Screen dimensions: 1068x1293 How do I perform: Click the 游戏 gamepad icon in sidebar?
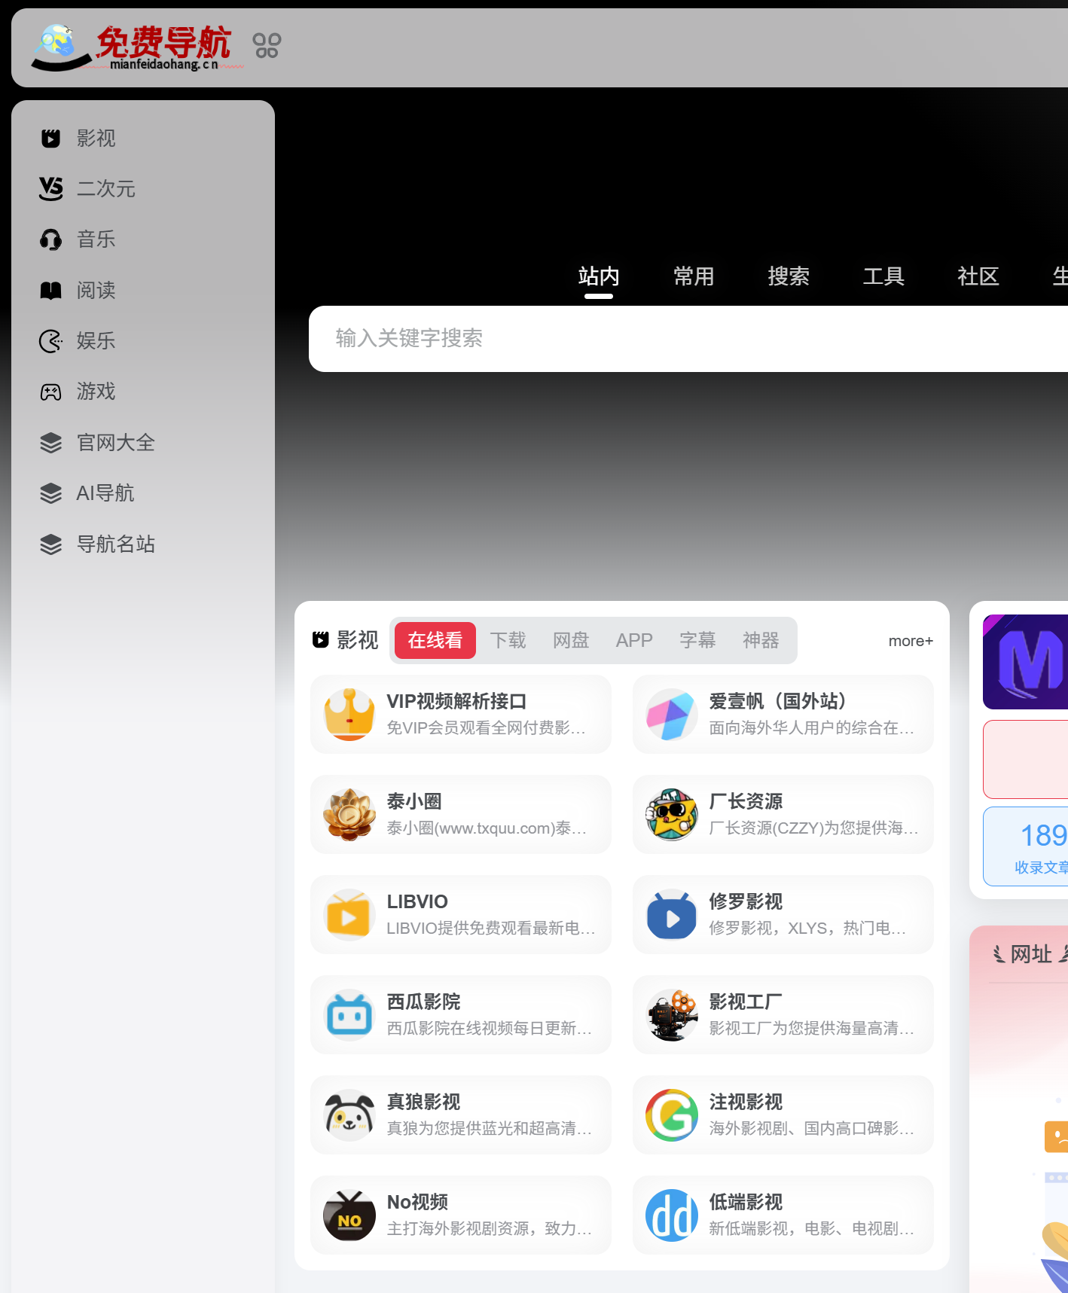coord(50,392)
